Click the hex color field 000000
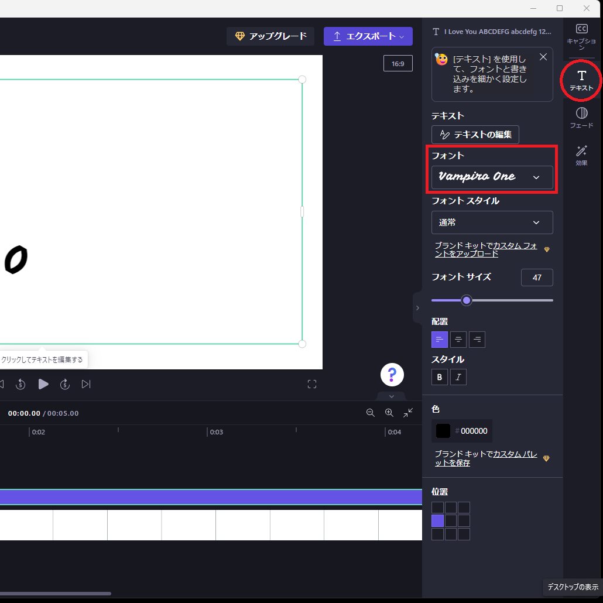Viewport: 603px width, 603px height. (x=474, y=431)
